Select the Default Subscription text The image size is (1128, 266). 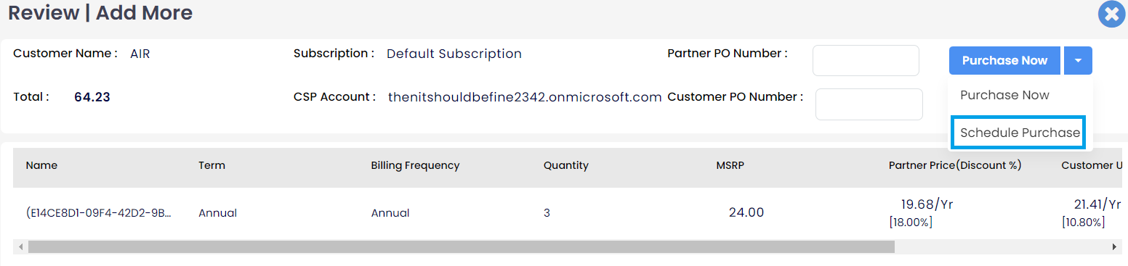(x=454, y=54)
